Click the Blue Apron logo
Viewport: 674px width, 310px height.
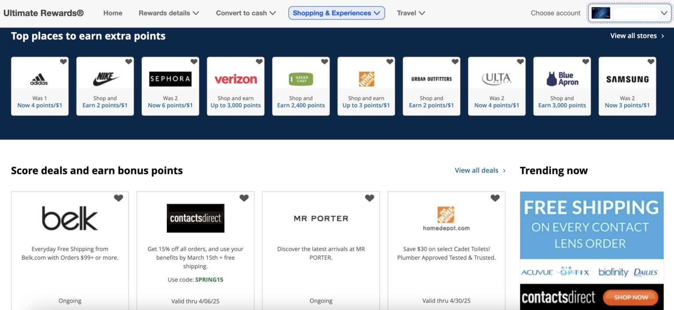point(562,79)
